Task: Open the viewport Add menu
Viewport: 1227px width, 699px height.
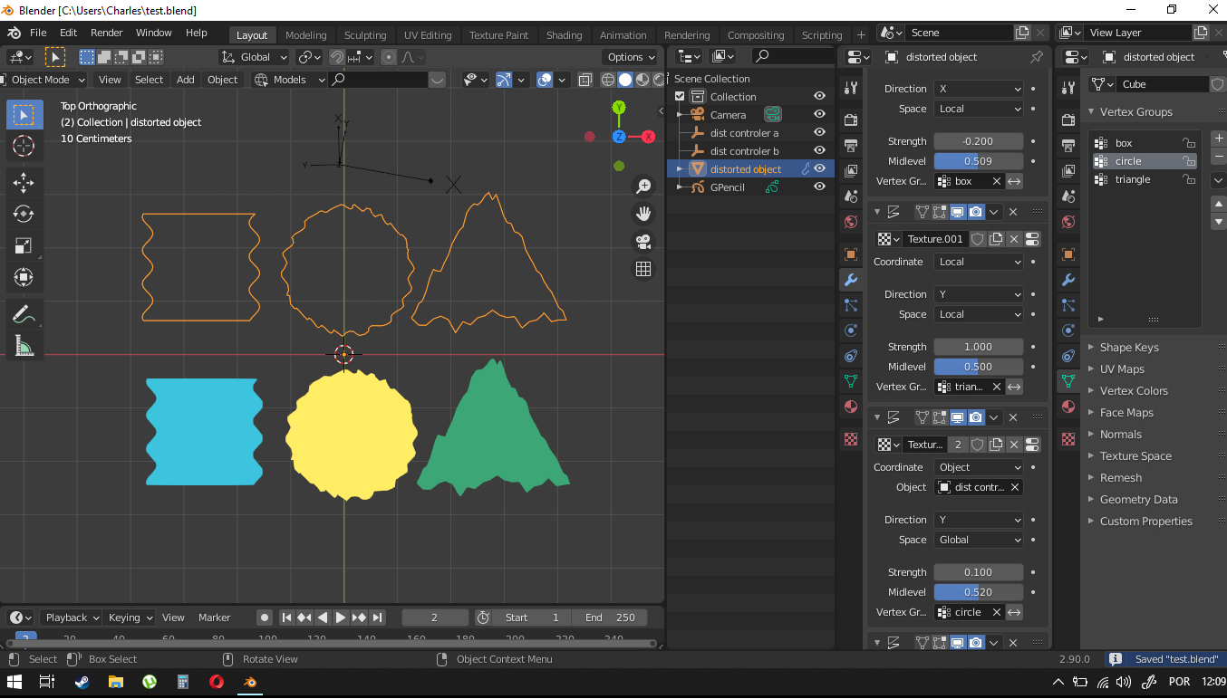Action: point(186,80)
